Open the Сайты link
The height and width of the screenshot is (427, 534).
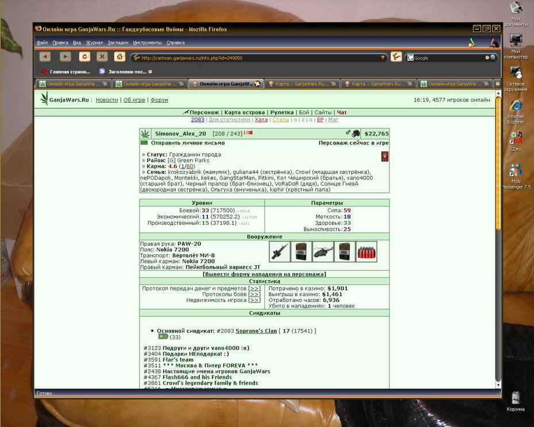coord(323,112)
